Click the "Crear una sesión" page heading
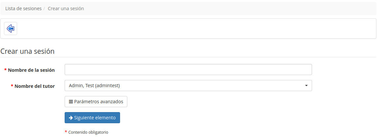Screen dimensions: 377x137 27,51
